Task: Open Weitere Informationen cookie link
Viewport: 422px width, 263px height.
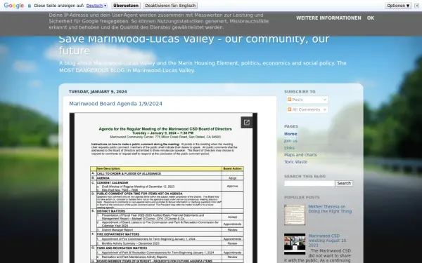Action: click(328, 18)
